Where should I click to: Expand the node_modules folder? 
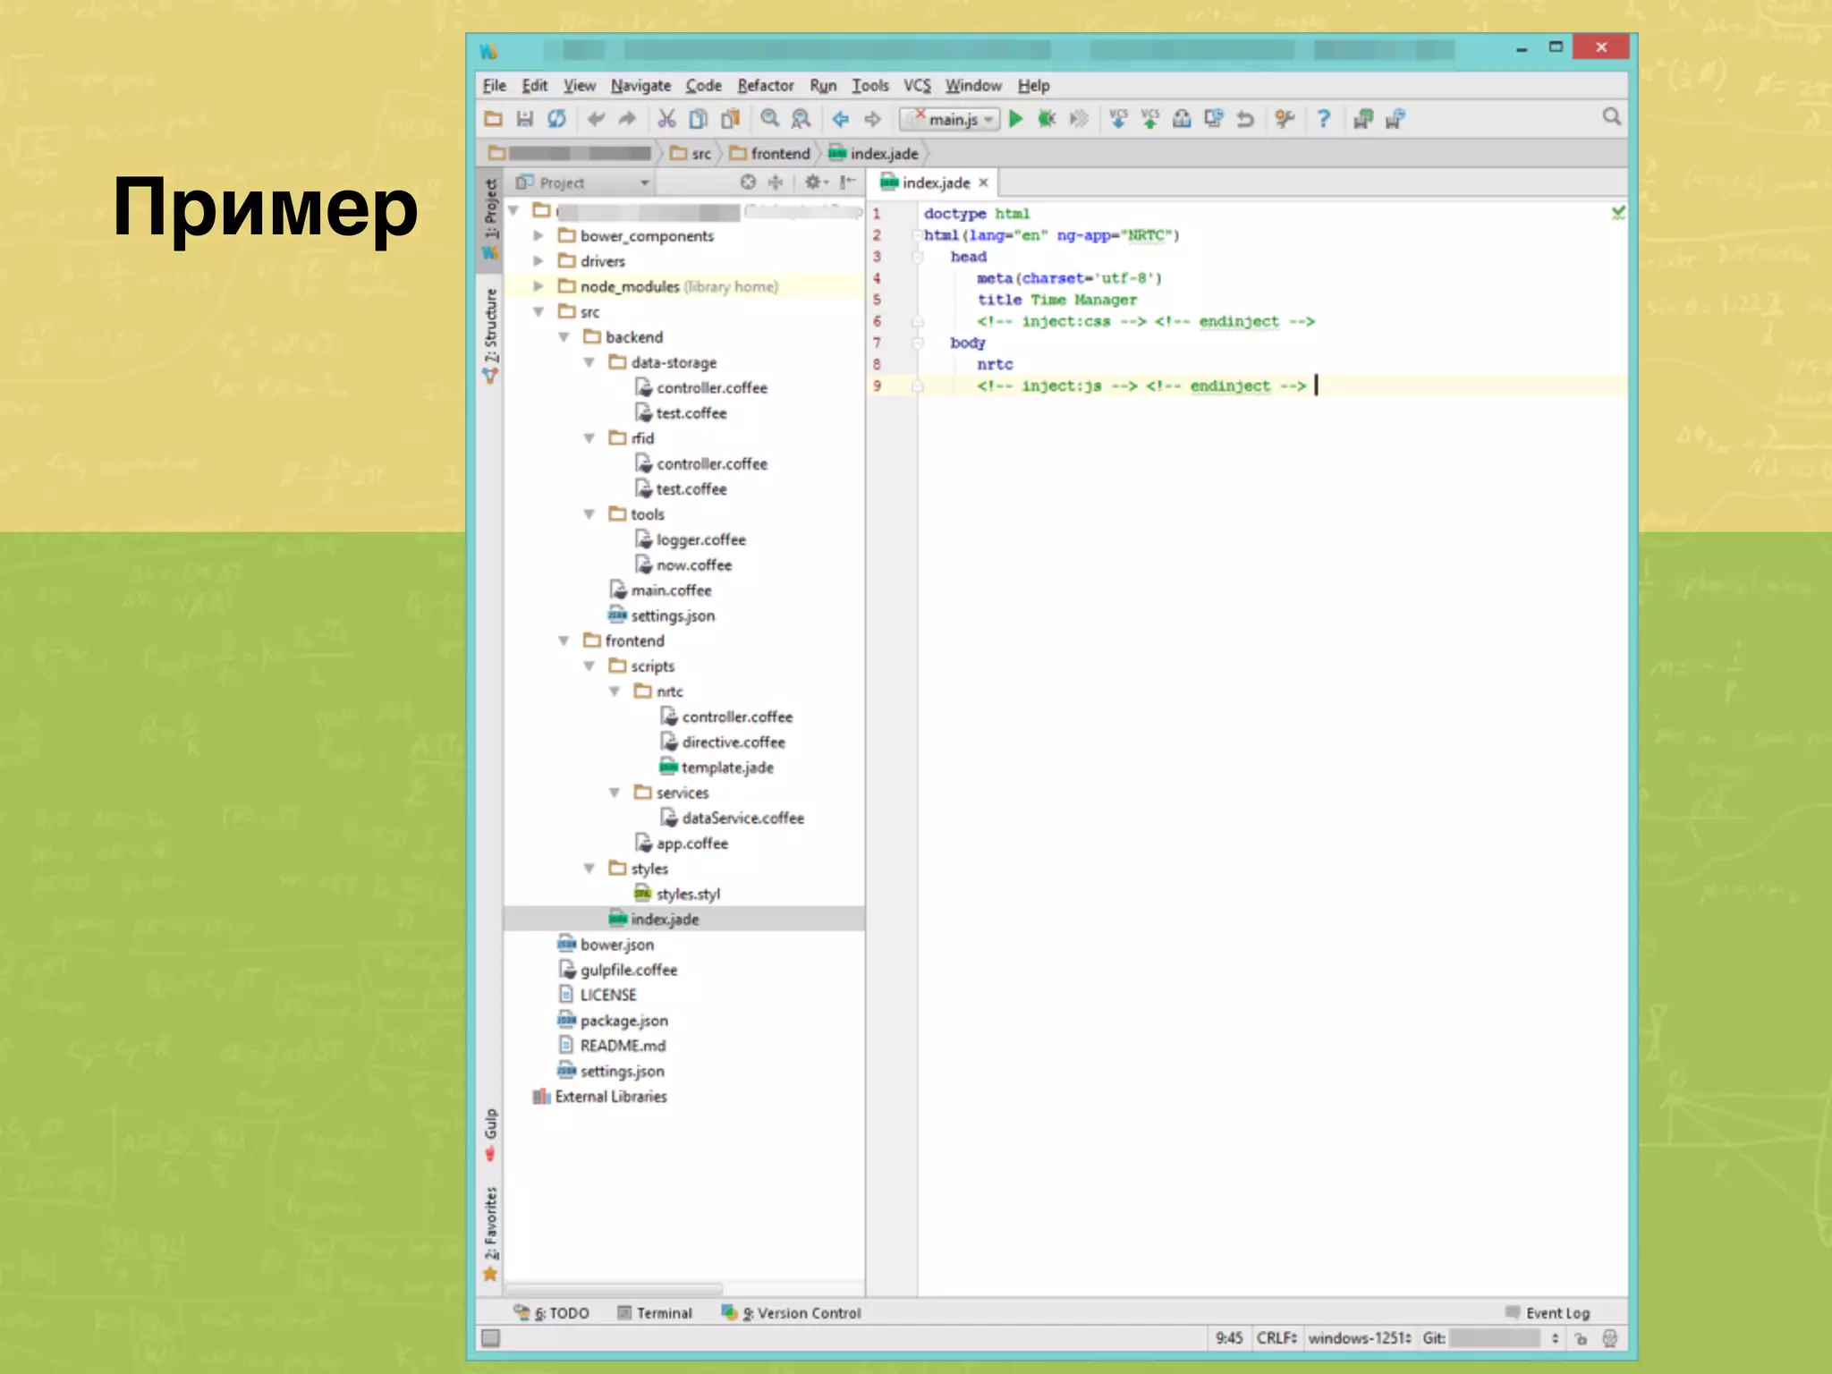pyautogui.click(x=539, y=286)
